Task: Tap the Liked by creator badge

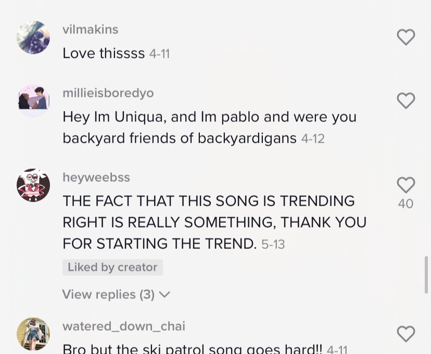Action: [x=112, y=268]
